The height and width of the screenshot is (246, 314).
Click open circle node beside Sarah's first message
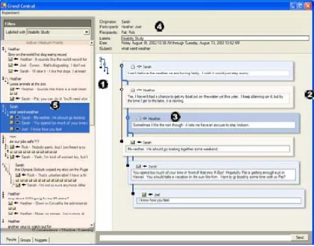[122, 65]
